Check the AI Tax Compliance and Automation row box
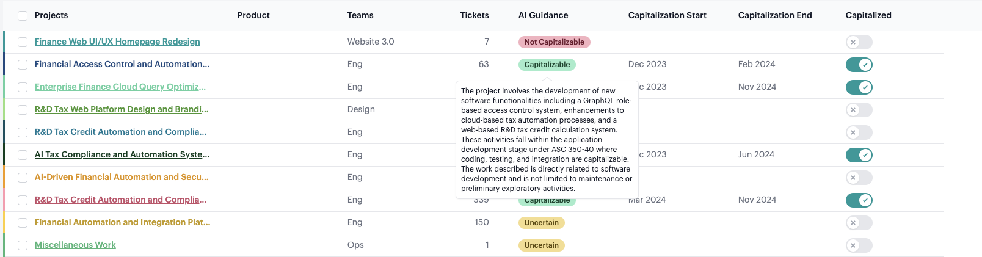The image size is (982, 257). pyautogui.click(x=23, y=155)
